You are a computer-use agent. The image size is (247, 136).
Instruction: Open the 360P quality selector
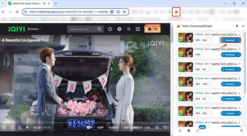click(x=100, y=127)
